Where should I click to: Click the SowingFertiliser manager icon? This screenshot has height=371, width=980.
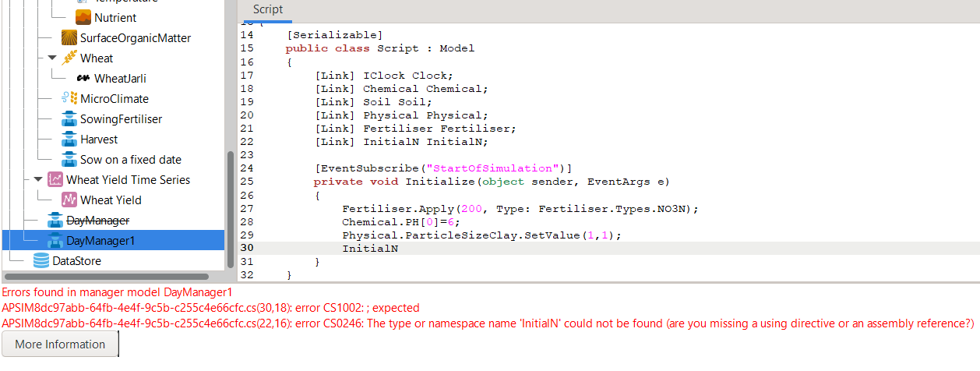pos(69,118)
